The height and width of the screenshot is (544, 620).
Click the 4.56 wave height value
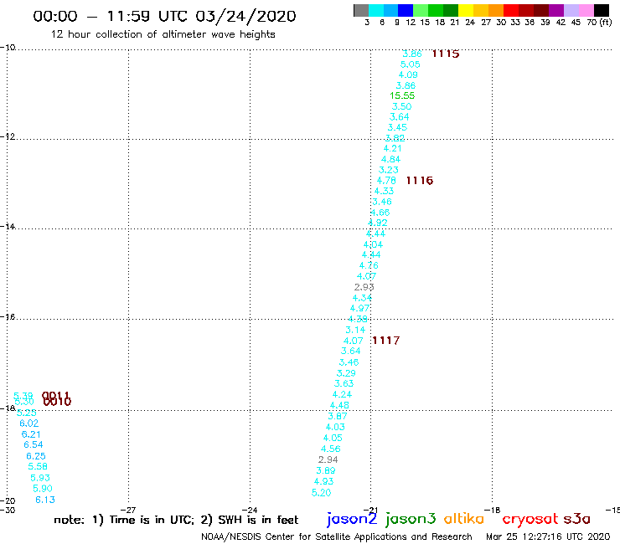[331, 449]
